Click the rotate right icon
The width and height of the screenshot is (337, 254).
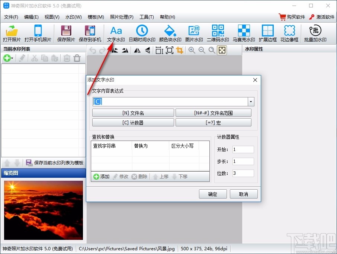pos(125,51)
